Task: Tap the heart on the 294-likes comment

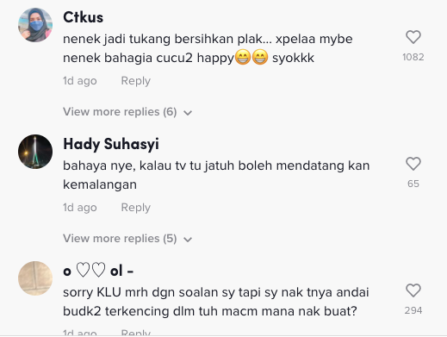Action: pyautogui.click(x=413, y=290)
